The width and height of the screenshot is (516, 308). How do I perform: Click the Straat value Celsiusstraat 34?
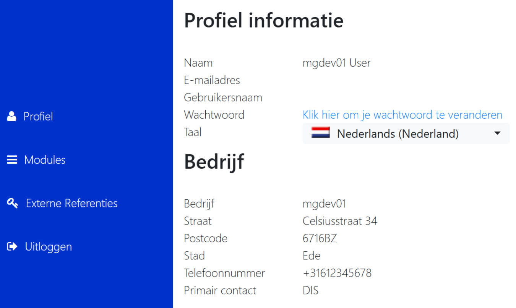pos(340,221)
